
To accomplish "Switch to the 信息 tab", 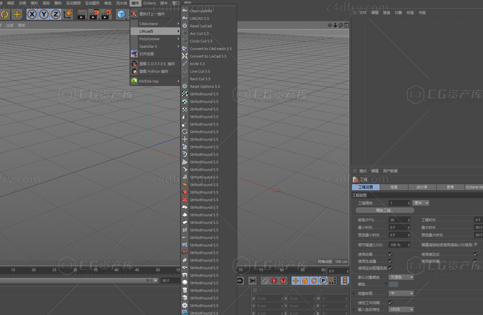I will [x=394, y=187].
